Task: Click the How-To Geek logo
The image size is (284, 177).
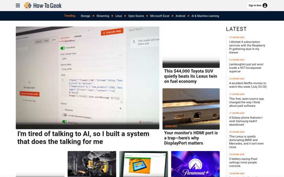Action: 43,6
